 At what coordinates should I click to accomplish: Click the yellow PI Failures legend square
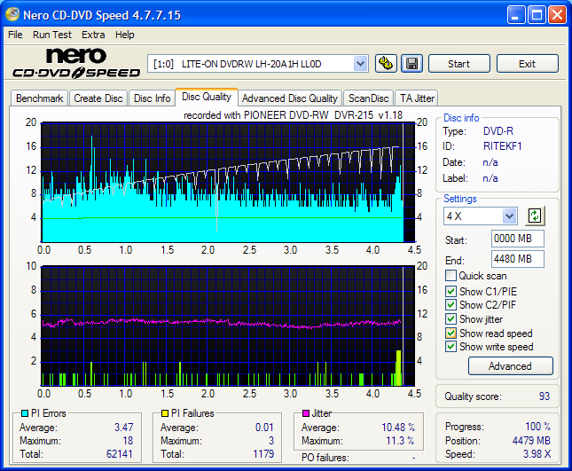click(x=163, y=413)
